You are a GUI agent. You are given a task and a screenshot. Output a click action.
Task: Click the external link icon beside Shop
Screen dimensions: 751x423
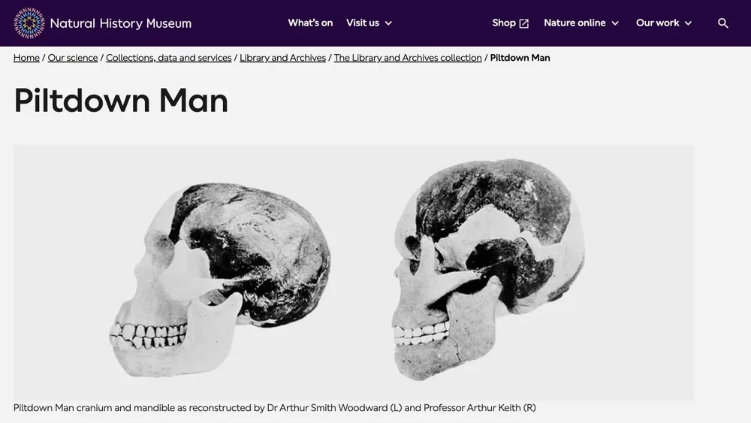click(x=524, y=23)
